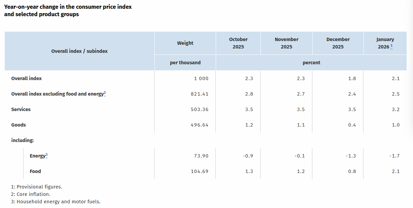The width and height of the screenshot is (413, 208).
Task: Click the 'December 2025' column header
Action: pos(338,43)
